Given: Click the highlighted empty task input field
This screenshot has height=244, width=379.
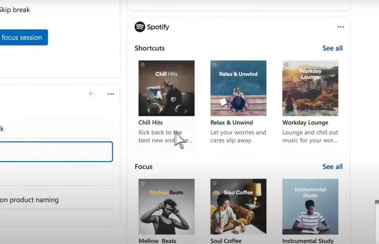Looking at the screenshot, I should pyautogui.click(x=56, y=152).
